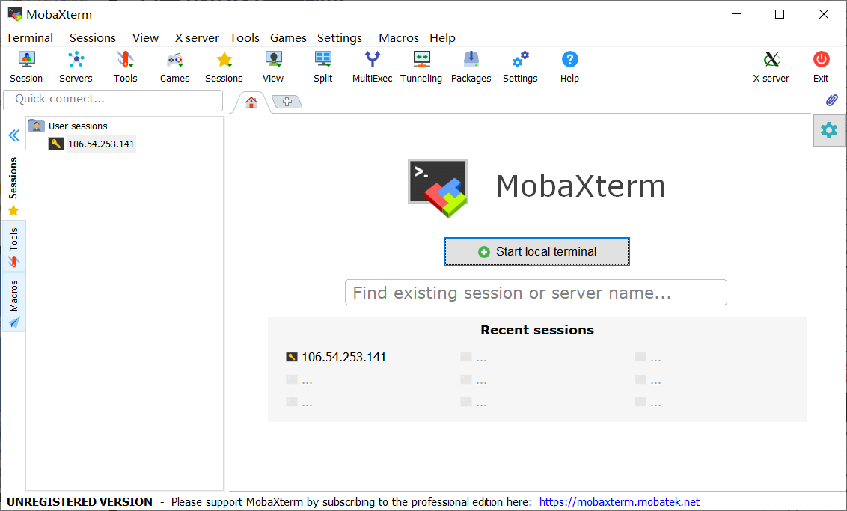Click the View toolbar icon
Screen dimensions: 847x511
(x=273, y=67)
